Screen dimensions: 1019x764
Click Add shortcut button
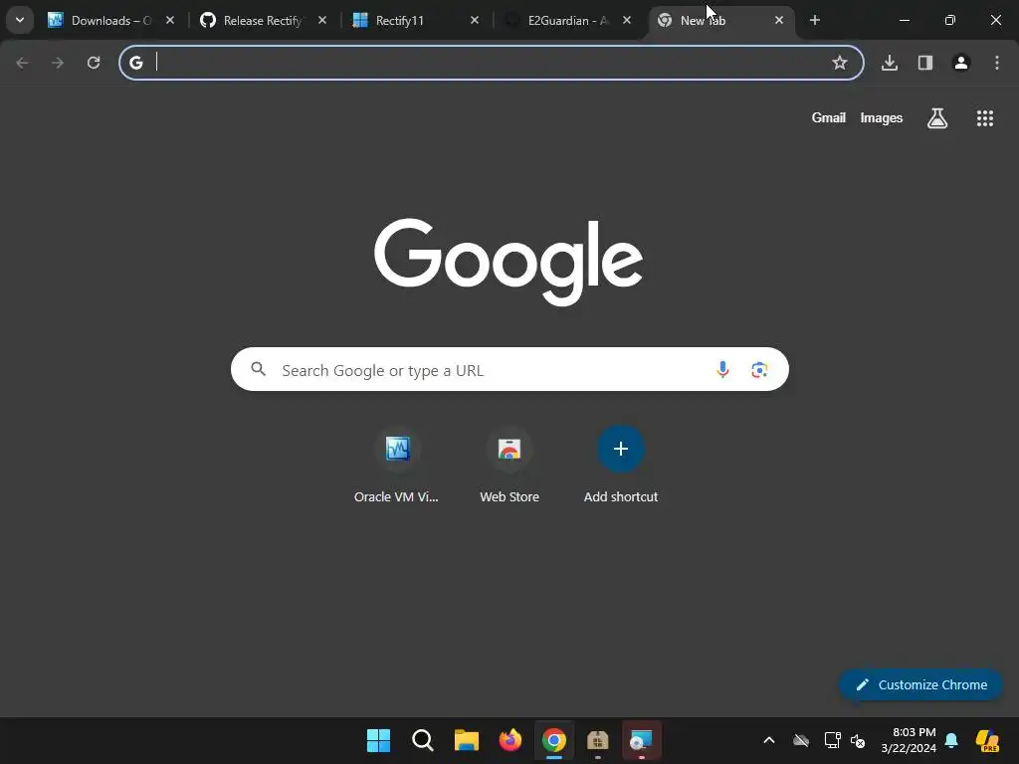click(x=621, y=464)
